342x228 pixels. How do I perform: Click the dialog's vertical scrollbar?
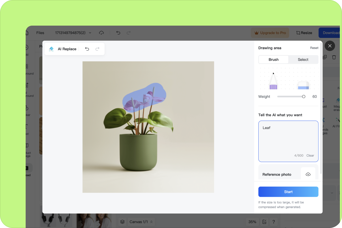(321, 108)
